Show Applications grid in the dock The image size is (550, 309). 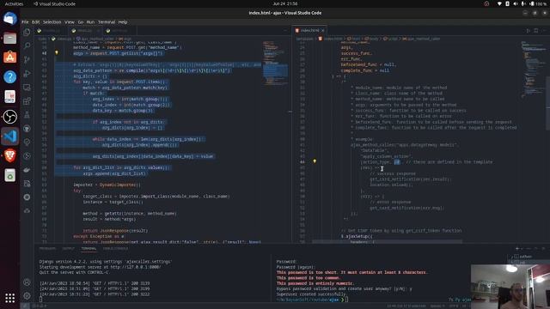click(9, 298)
